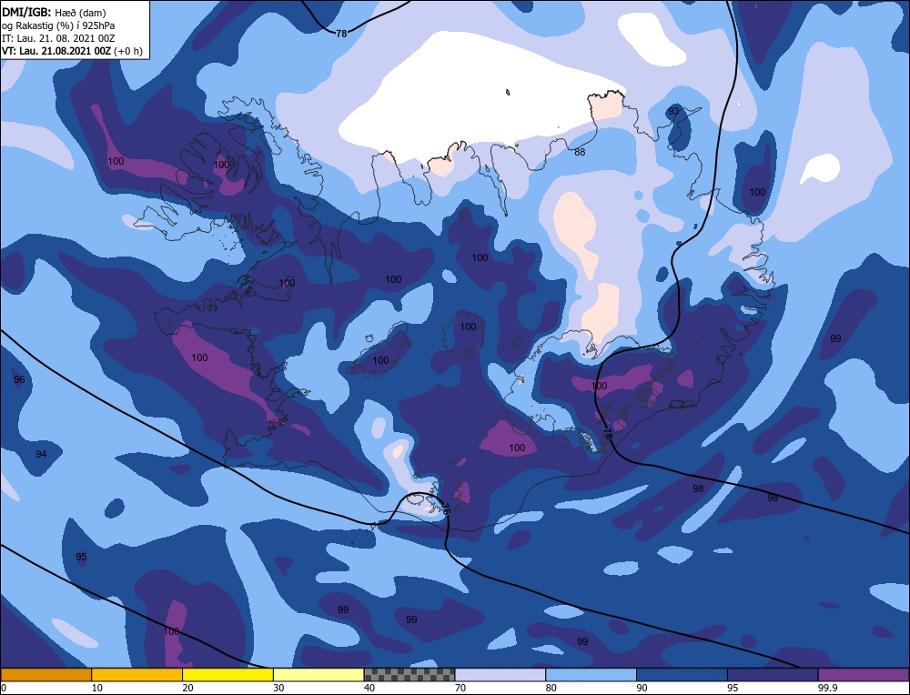
Task: Click the '90' legend tick value
Action: click(x=642, y=688)
